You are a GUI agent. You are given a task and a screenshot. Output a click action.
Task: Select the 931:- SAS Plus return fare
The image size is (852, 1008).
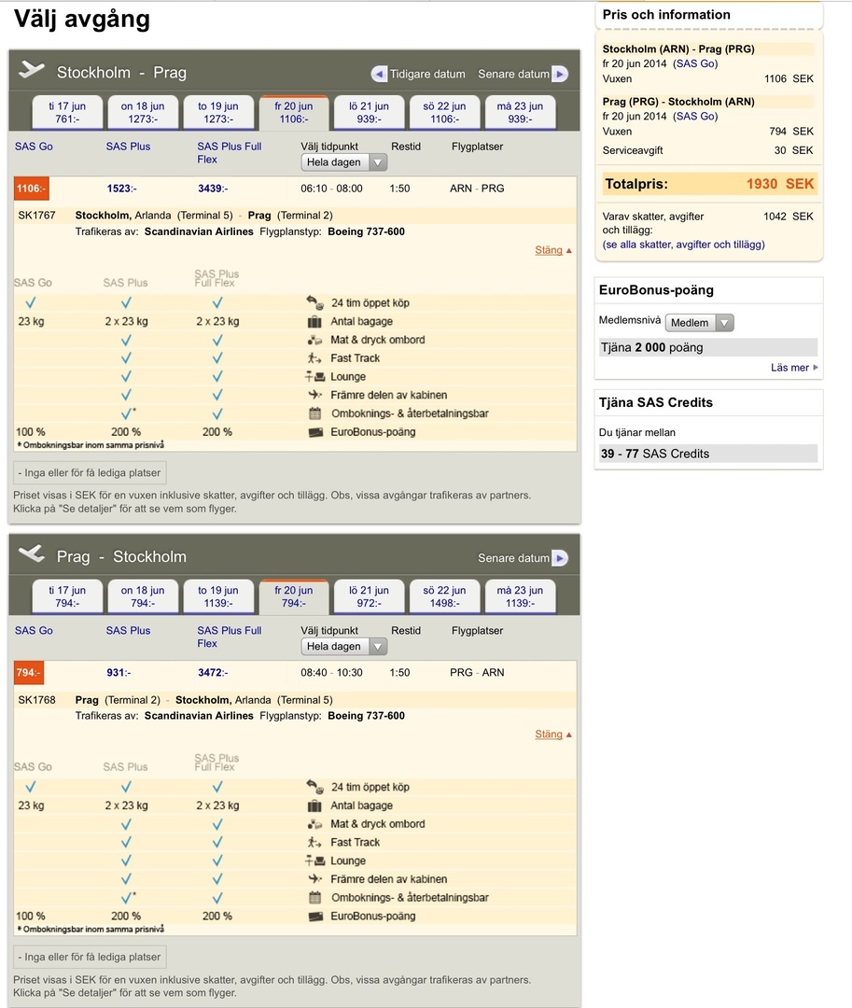pyautogui.click(x=117, y=673)
